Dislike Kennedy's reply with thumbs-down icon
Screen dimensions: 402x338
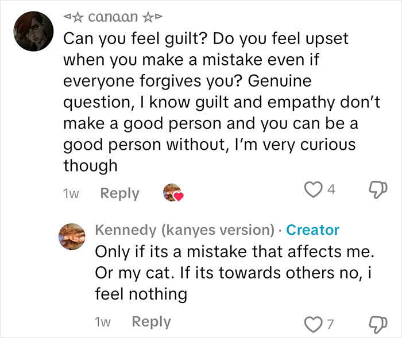[x=378, y=324]
